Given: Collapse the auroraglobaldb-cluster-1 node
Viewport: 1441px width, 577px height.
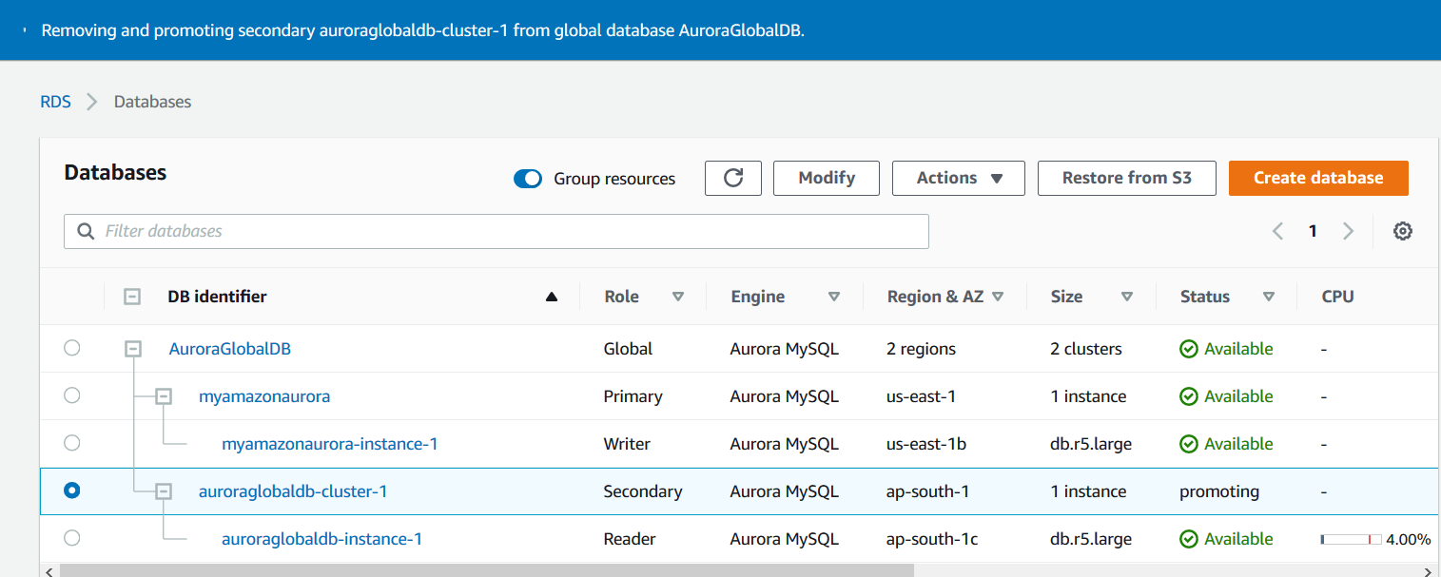Looking at the screenshot, I should click(164, 491).
